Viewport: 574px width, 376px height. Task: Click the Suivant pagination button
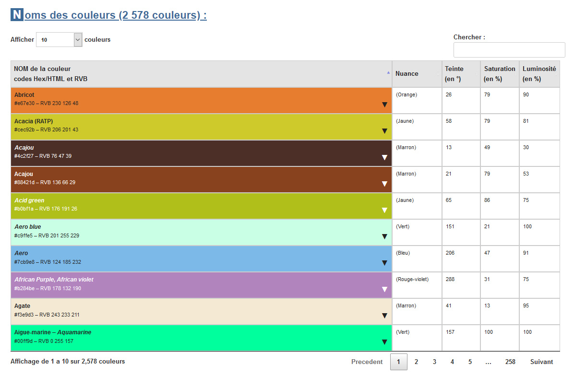[x=541, y=362]
